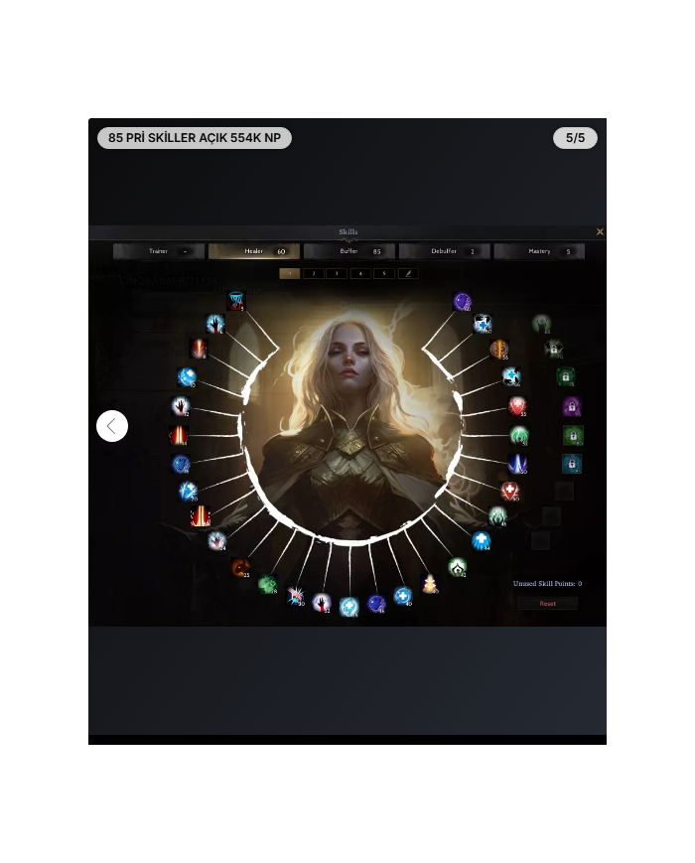Select the green house shield skill icon
This screenshot has width=695, height=863.
[457, 567]
